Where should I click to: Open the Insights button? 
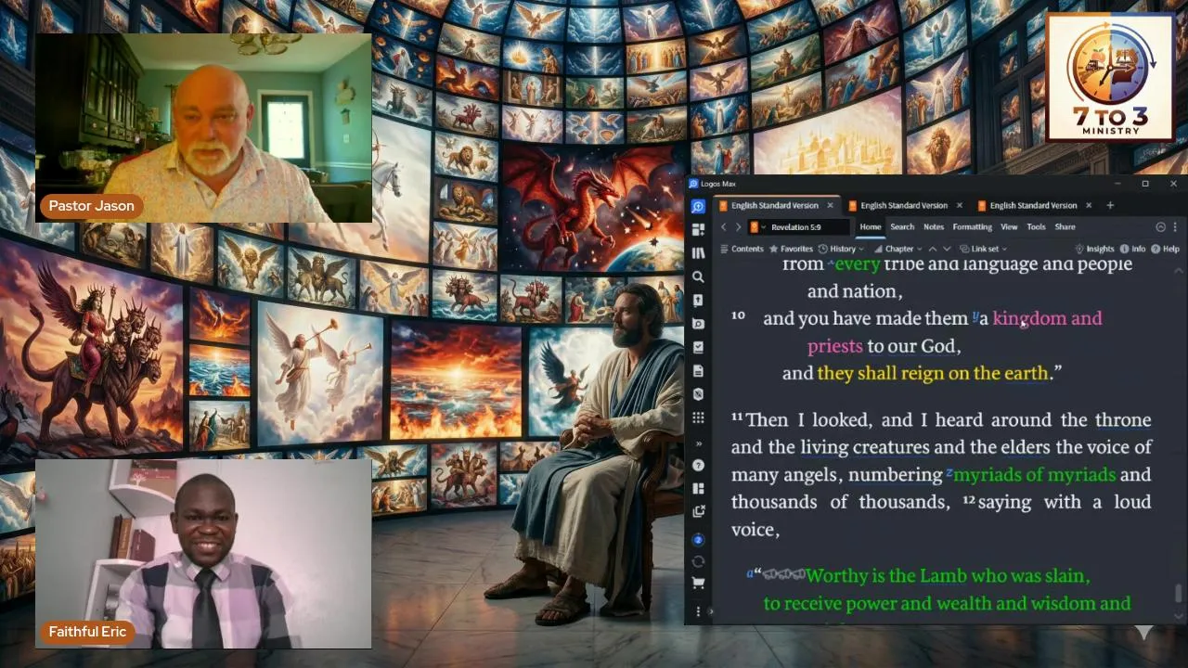1094,249
